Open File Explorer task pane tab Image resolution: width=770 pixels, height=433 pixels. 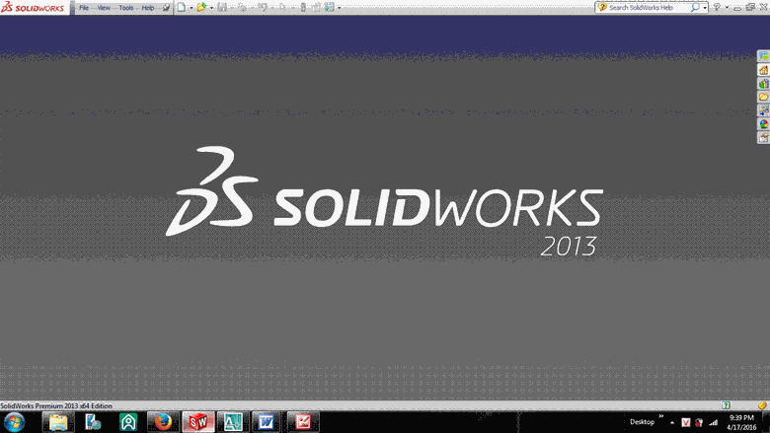pyautogui.click(x=764, y=97)
